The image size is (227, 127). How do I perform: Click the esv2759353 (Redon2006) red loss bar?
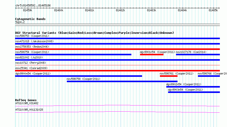click(x=117, y=49)
